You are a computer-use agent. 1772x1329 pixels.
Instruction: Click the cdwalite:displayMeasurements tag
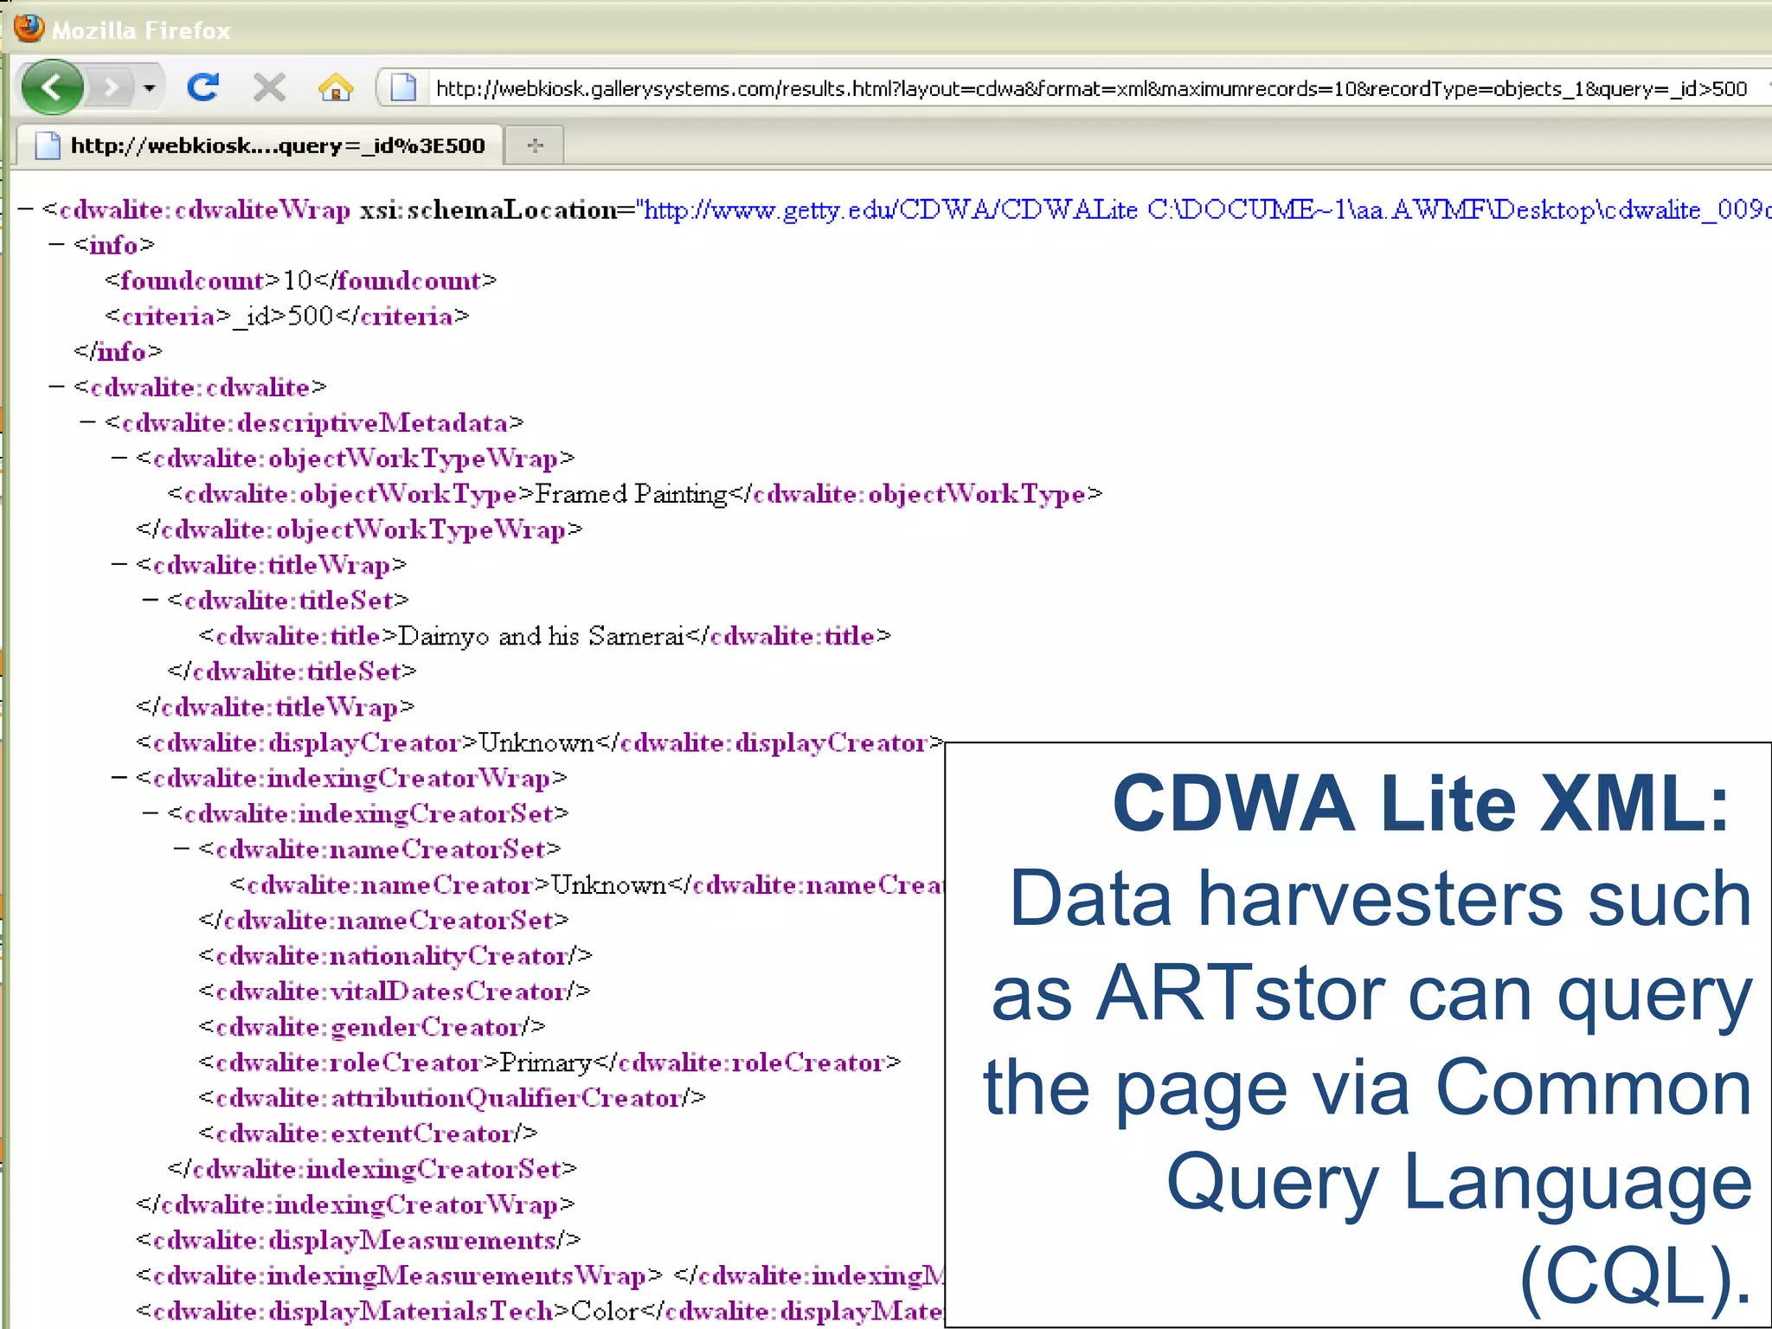pos(359,1240)
